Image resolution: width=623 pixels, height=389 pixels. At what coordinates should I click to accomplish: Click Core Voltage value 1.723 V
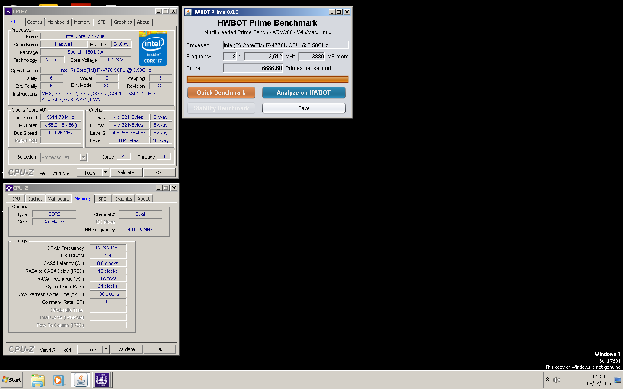click(x=115, y=60)
